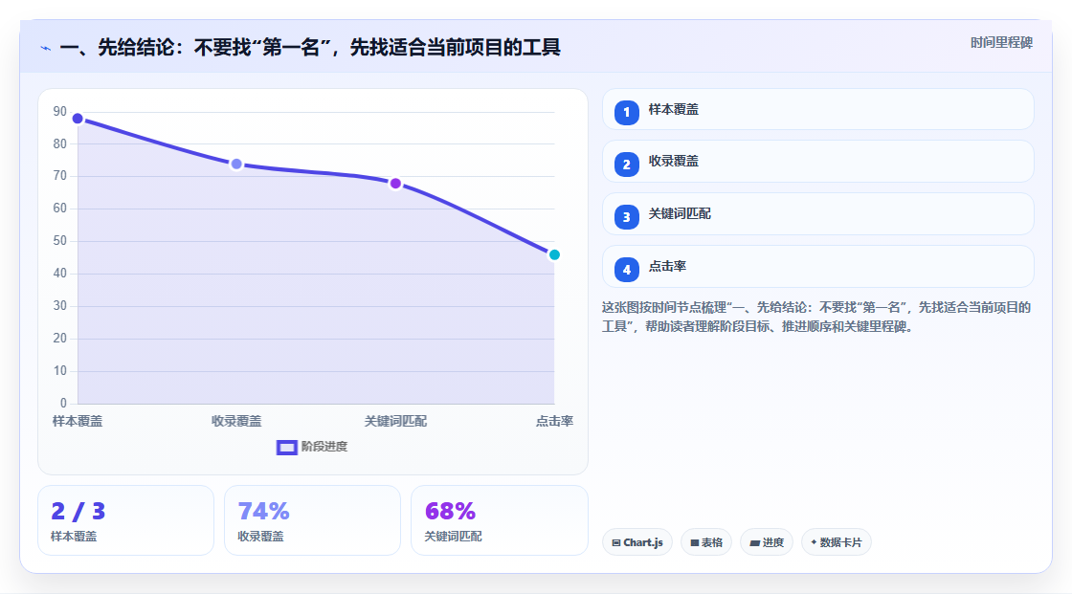Screen dimensions: 1072x594
Task: Click the 时间里程碑 label in the header
Action: click(x=1001, y=42)
